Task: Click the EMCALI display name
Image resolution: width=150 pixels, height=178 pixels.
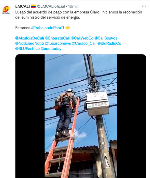Action: click(x=23, y=6)
